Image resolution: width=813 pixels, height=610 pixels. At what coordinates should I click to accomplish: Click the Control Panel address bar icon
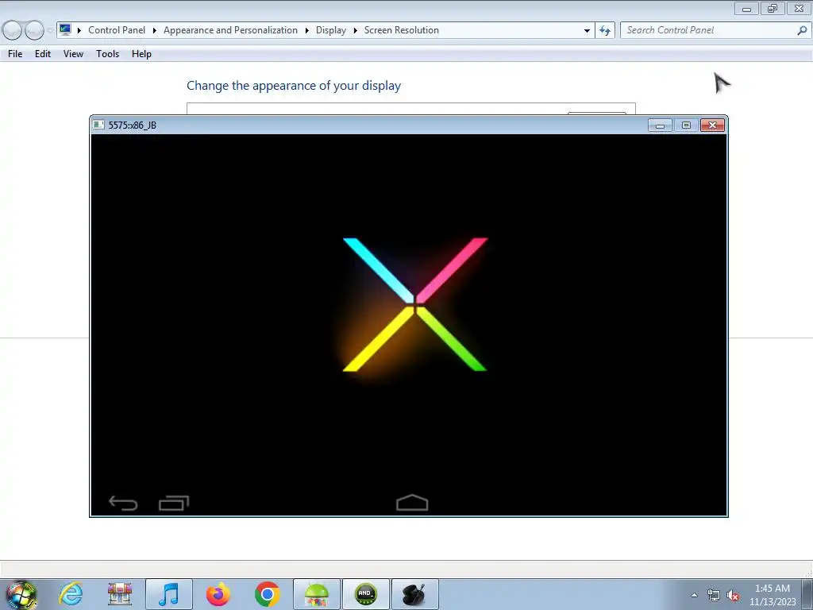(65, 29)
